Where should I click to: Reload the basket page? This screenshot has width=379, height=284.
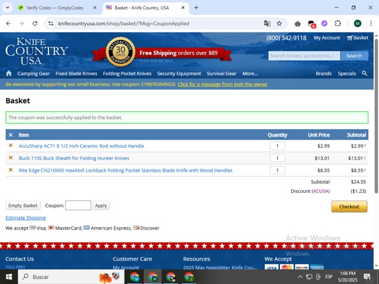[x=35, y=24]
